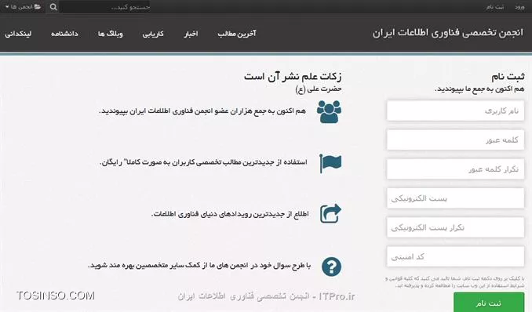Screen dimensions: 532x312
Task: Click the ثبت نام heading text
Action: (508, 77)
